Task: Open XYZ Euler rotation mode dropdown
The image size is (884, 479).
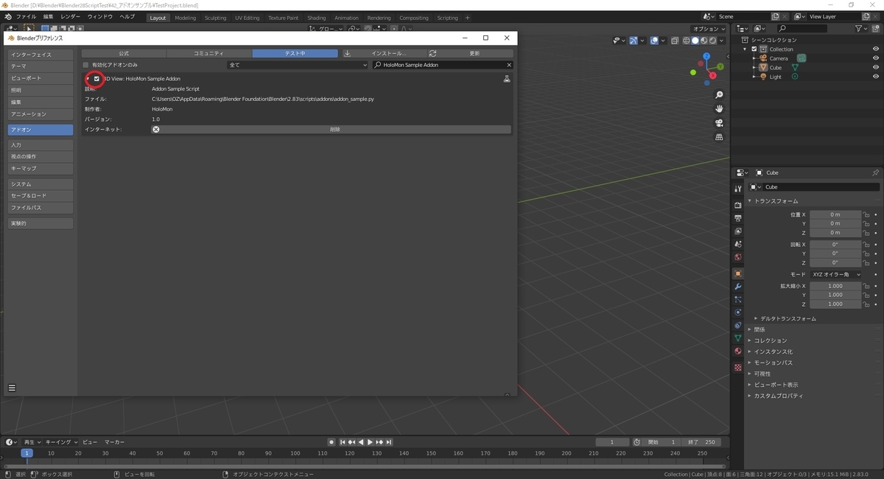Action: coord(835,274)
